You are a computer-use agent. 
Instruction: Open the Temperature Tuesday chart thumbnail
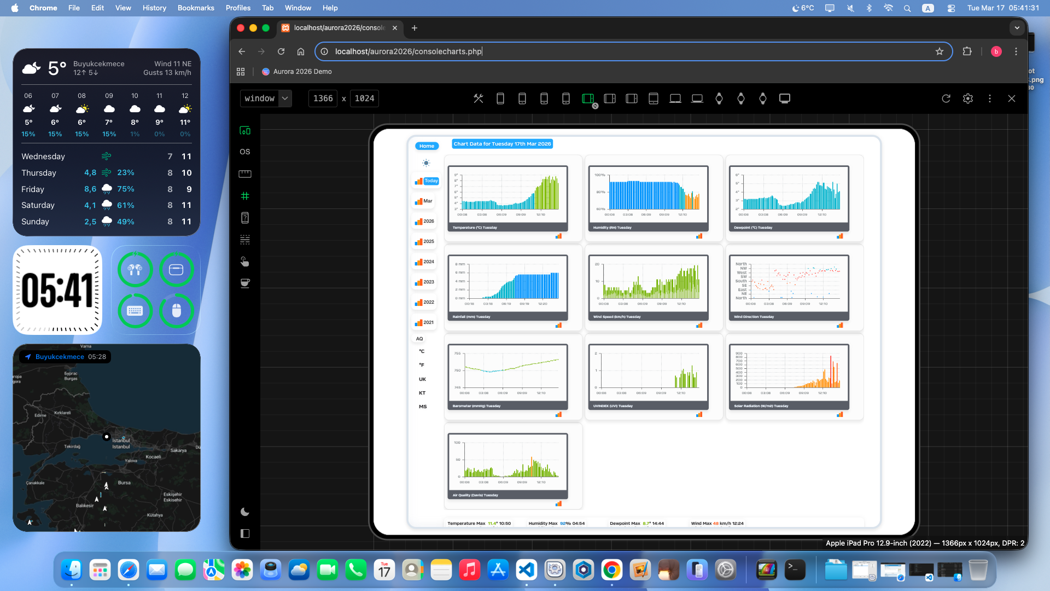507,198
